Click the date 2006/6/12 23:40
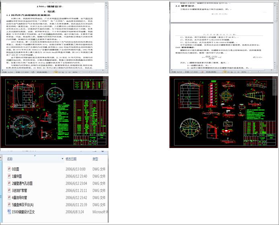The image size is (279, 225). click(x=76, y=176)
